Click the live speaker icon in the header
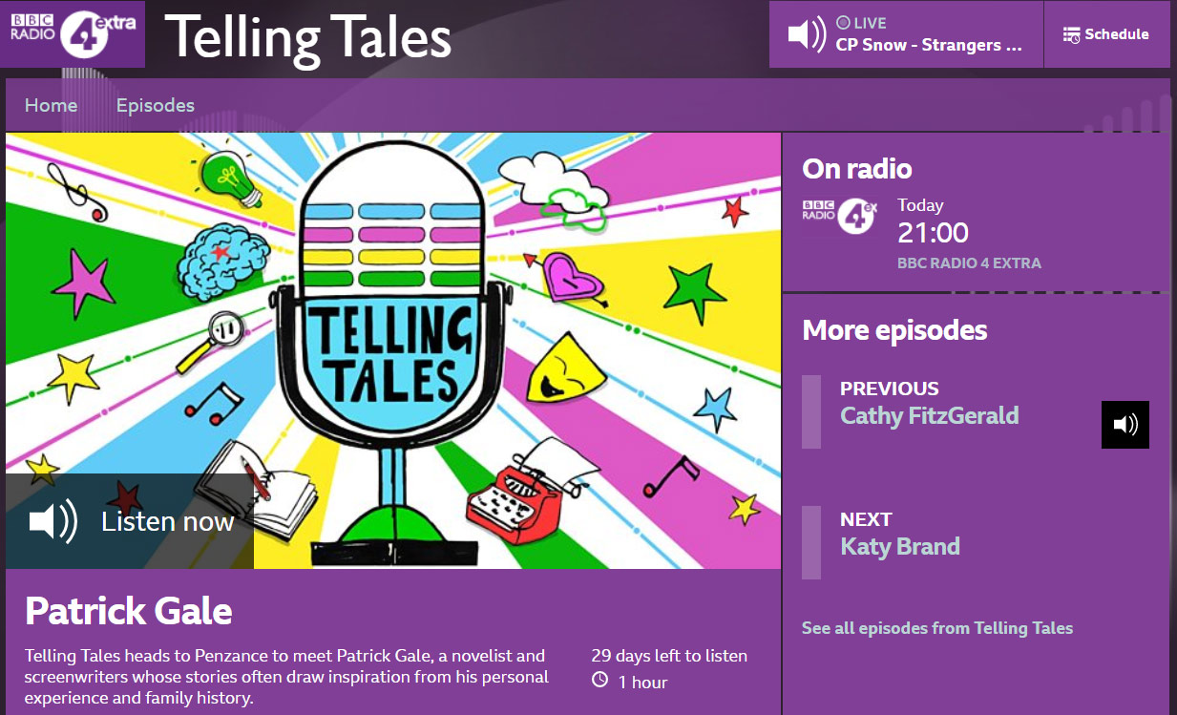1177x715 pixels. pyautogui.click(x=807, y=34)
